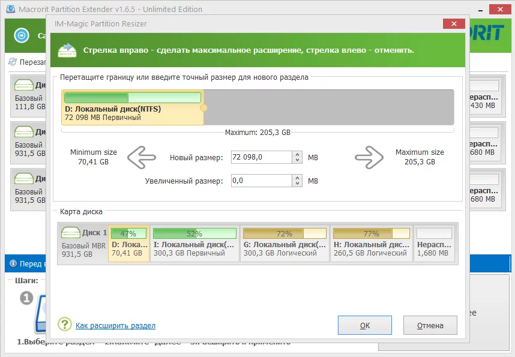The image size is (515, 357).
Task: Confirm with the OK button
Action: tap(365, 325)
